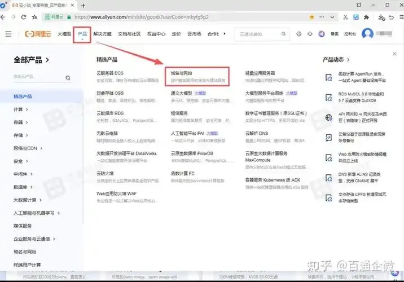This screenshot has height=282, width=404.
Task: Open 全部产品 heading link
Action: (x=31, y=60)
